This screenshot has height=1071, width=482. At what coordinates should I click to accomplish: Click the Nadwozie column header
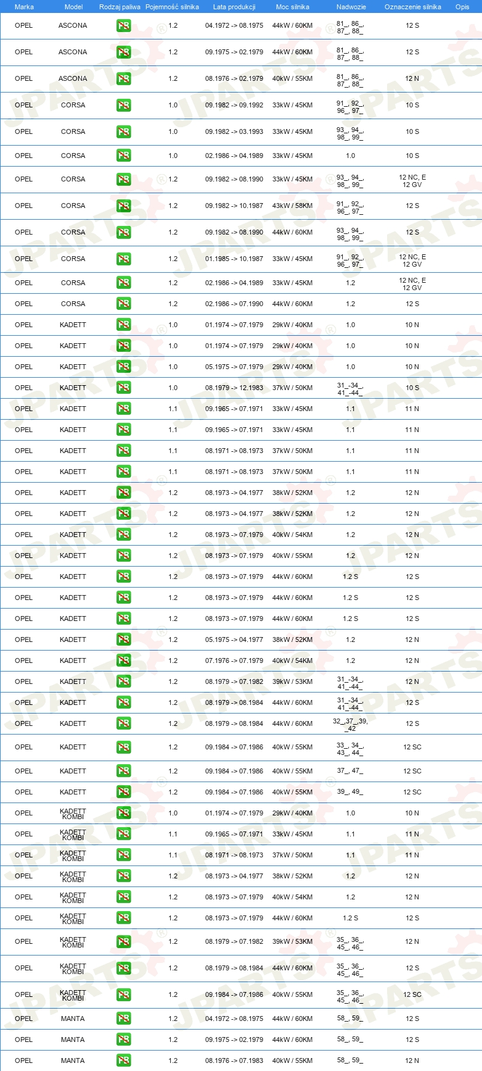click(351, 7)
